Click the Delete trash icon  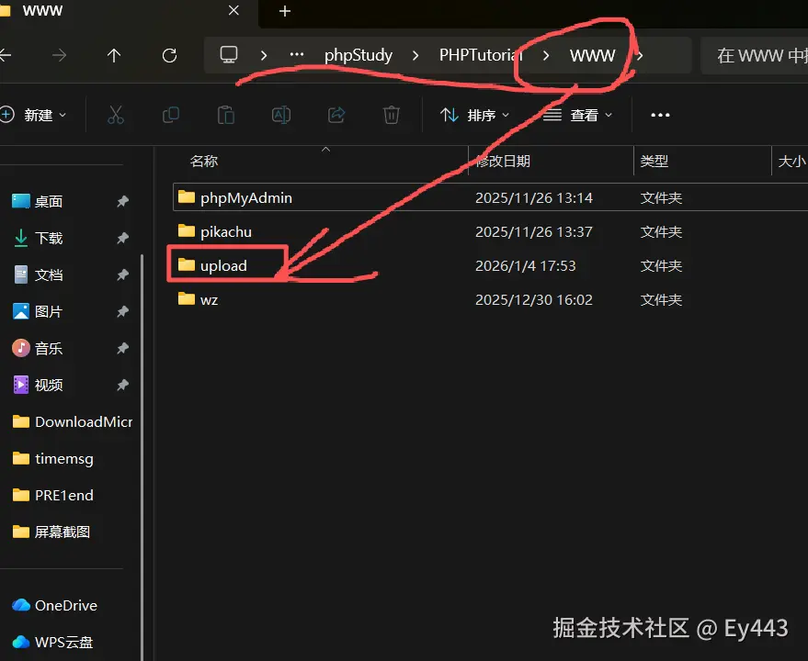391,115
